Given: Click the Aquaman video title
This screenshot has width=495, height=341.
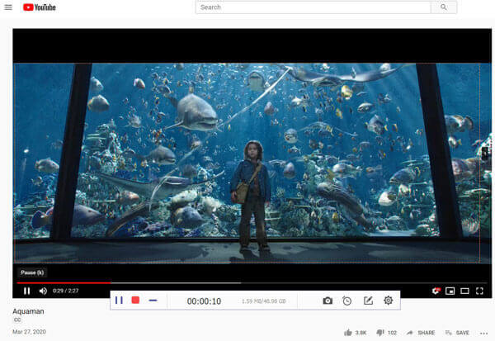Looking at the screenshot, I should (28, 311).
